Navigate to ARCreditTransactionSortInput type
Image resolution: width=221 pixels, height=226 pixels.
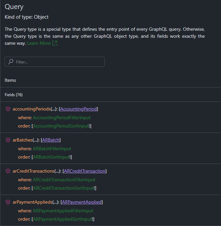click(64, 188)
